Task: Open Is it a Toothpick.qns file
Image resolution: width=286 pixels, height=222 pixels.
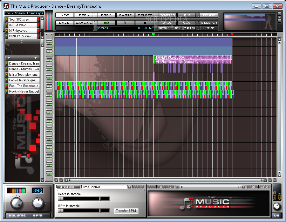Action: click(x=24, y=75)
